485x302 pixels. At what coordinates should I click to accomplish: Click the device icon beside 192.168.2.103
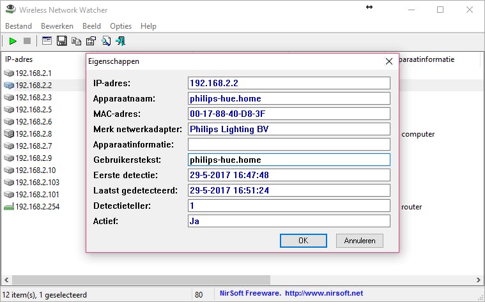tap(9, 182)
